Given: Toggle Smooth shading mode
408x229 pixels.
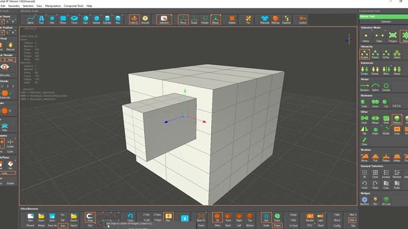Looking at the screenshot, I should [145, 20].
